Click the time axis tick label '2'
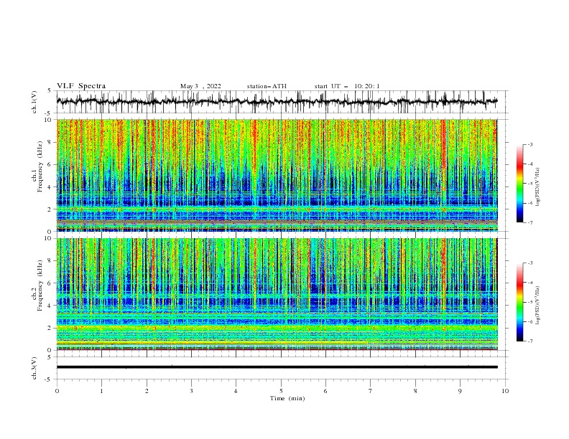 pos(147,391)
